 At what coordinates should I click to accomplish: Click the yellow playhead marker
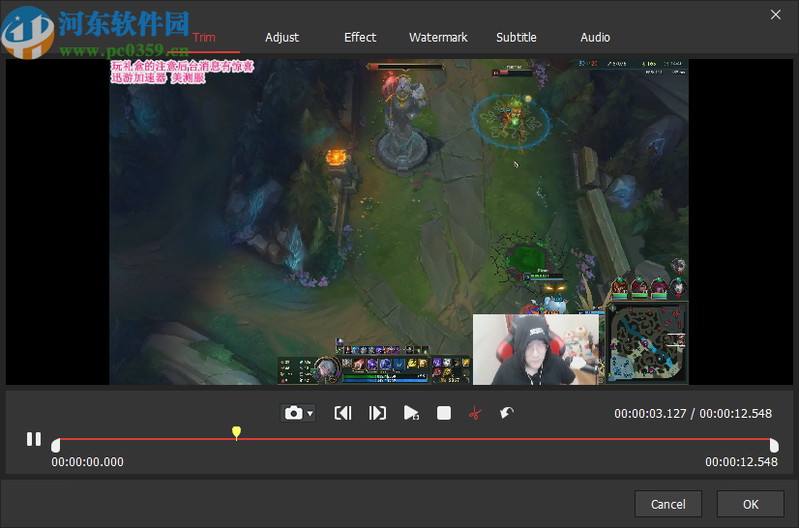click(236, 432)
